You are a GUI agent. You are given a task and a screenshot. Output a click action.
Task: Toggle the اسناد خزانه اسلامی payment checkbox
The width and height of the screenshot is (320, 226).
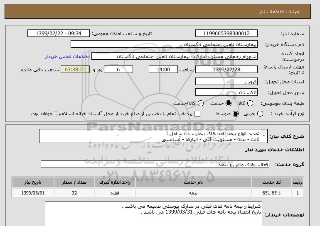(197, 114)
